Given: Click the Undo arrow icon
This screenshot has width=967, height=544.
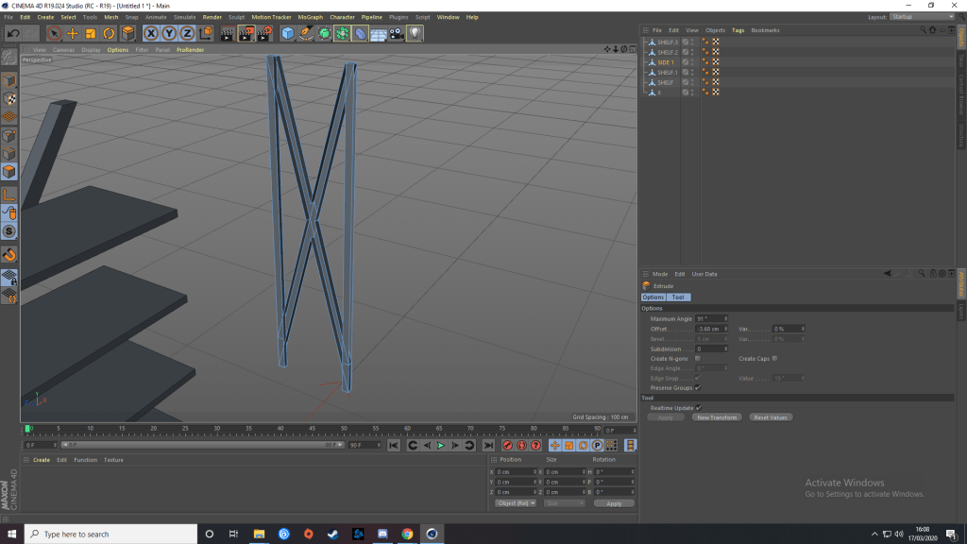Looking at the screenshot, I should (x=12, y=34).
